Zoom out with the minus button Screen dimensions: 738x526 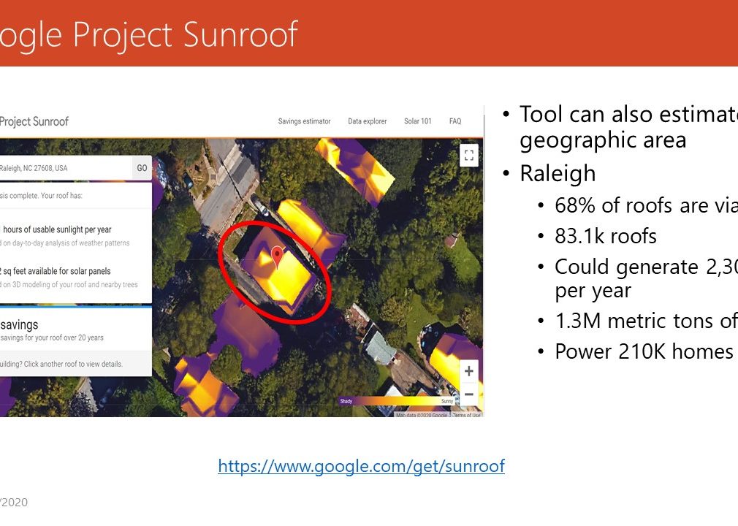tap(468, 394)
